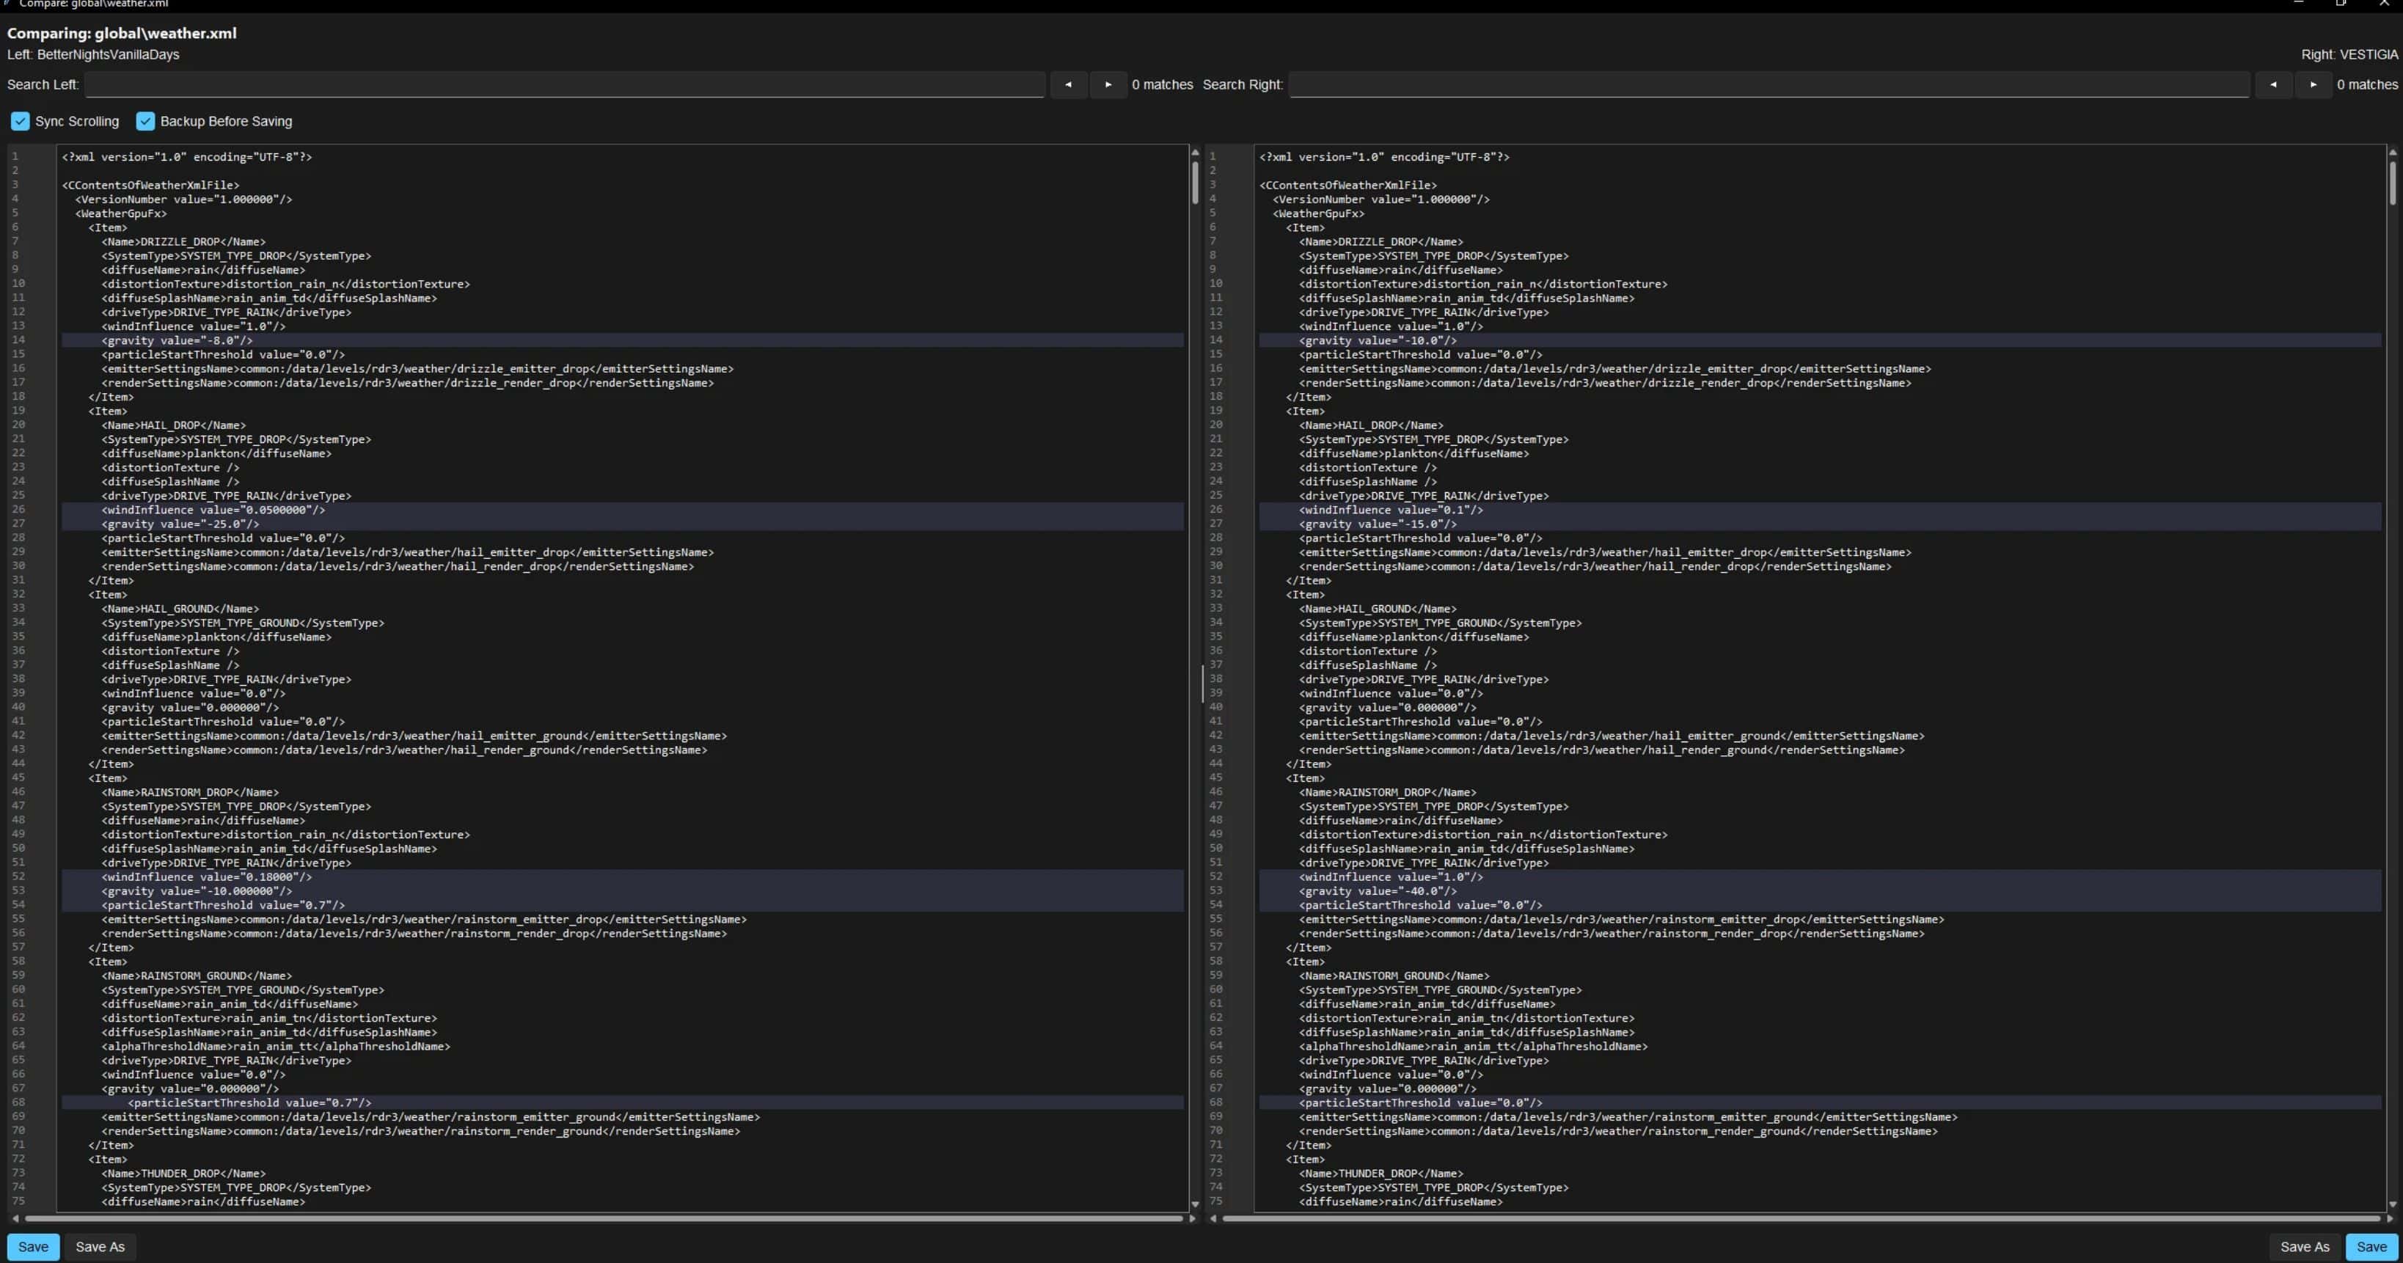Click right Name RAINSTORM_GROUND line
Viewport: 2403px width, 1263px height.
tap(1394, 975)
